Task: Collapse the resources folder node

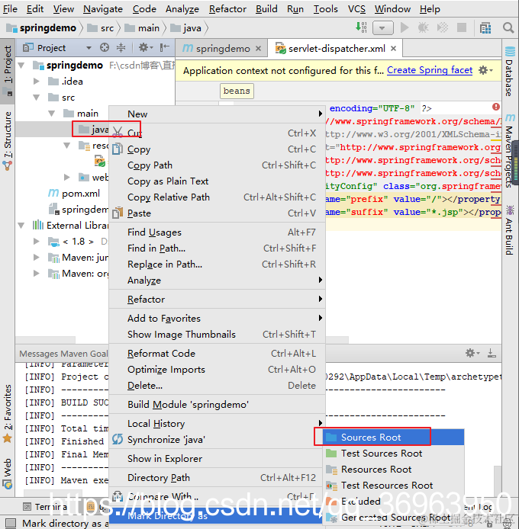Action: pos(67,146)
